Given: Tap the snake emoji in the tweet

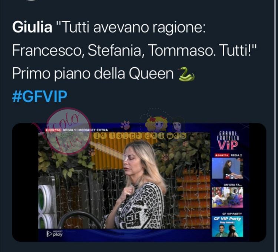Looking at the screenshot, I should 186,74.
